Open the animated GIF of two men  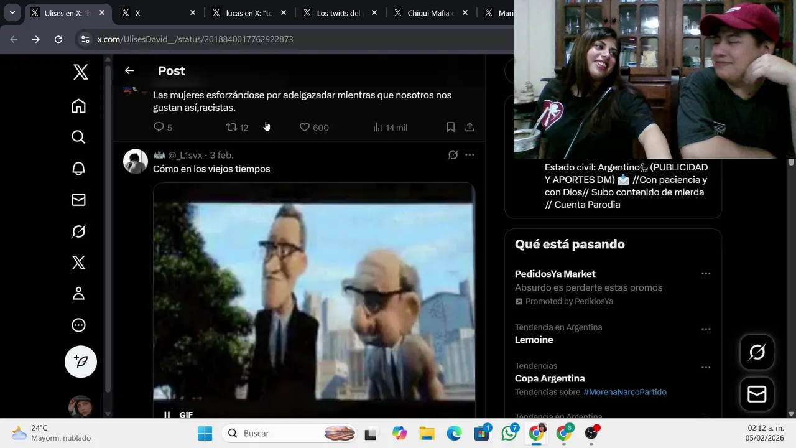click(314, 300)
